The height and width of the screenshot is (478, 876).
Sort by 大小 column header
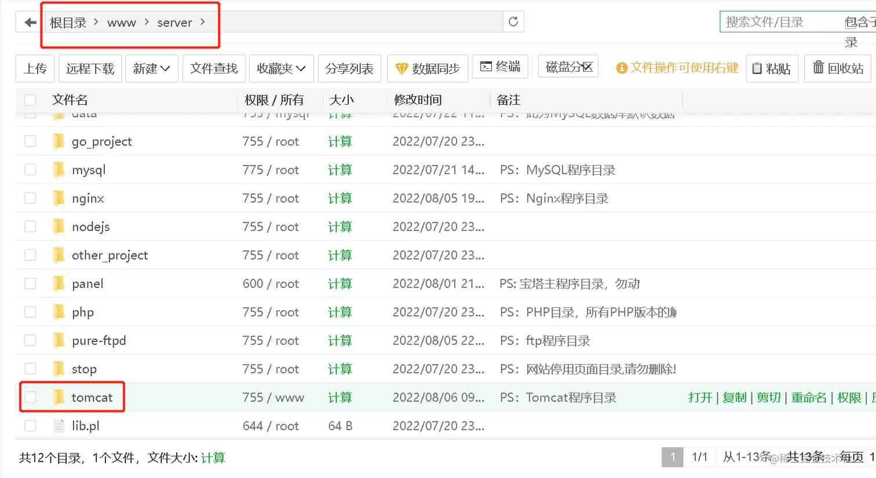tap(342, 100)
